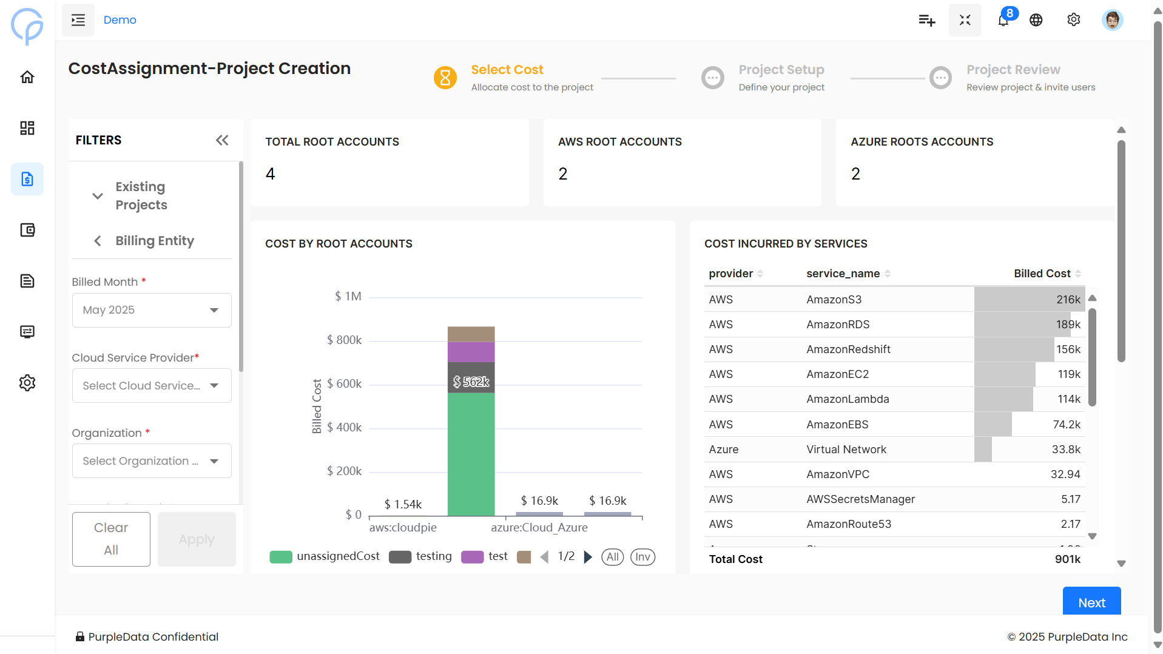The image size is (1163, 654).
Task: Open the Cloud Service Provider dropdown
Action: 152,386
